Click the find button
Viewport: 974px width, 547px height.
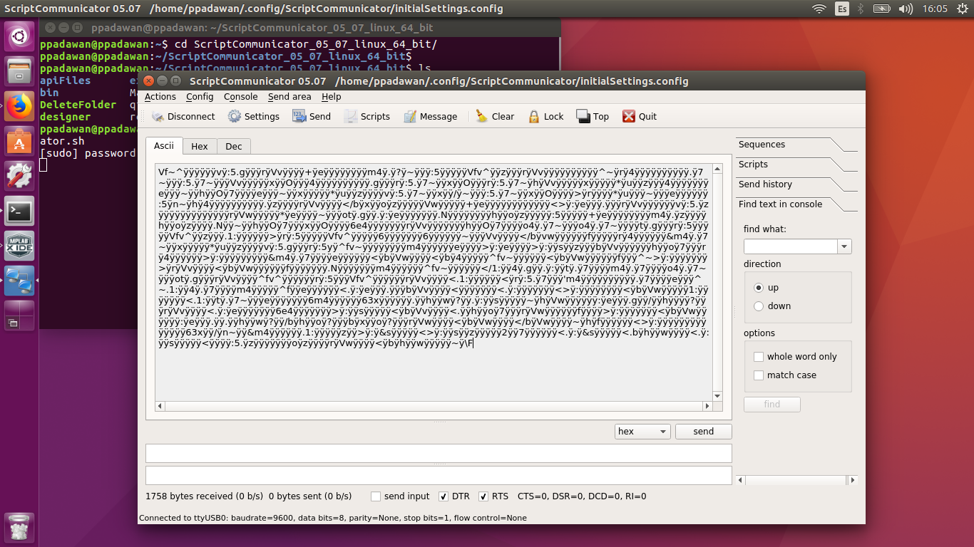click(x=772, y=405)
